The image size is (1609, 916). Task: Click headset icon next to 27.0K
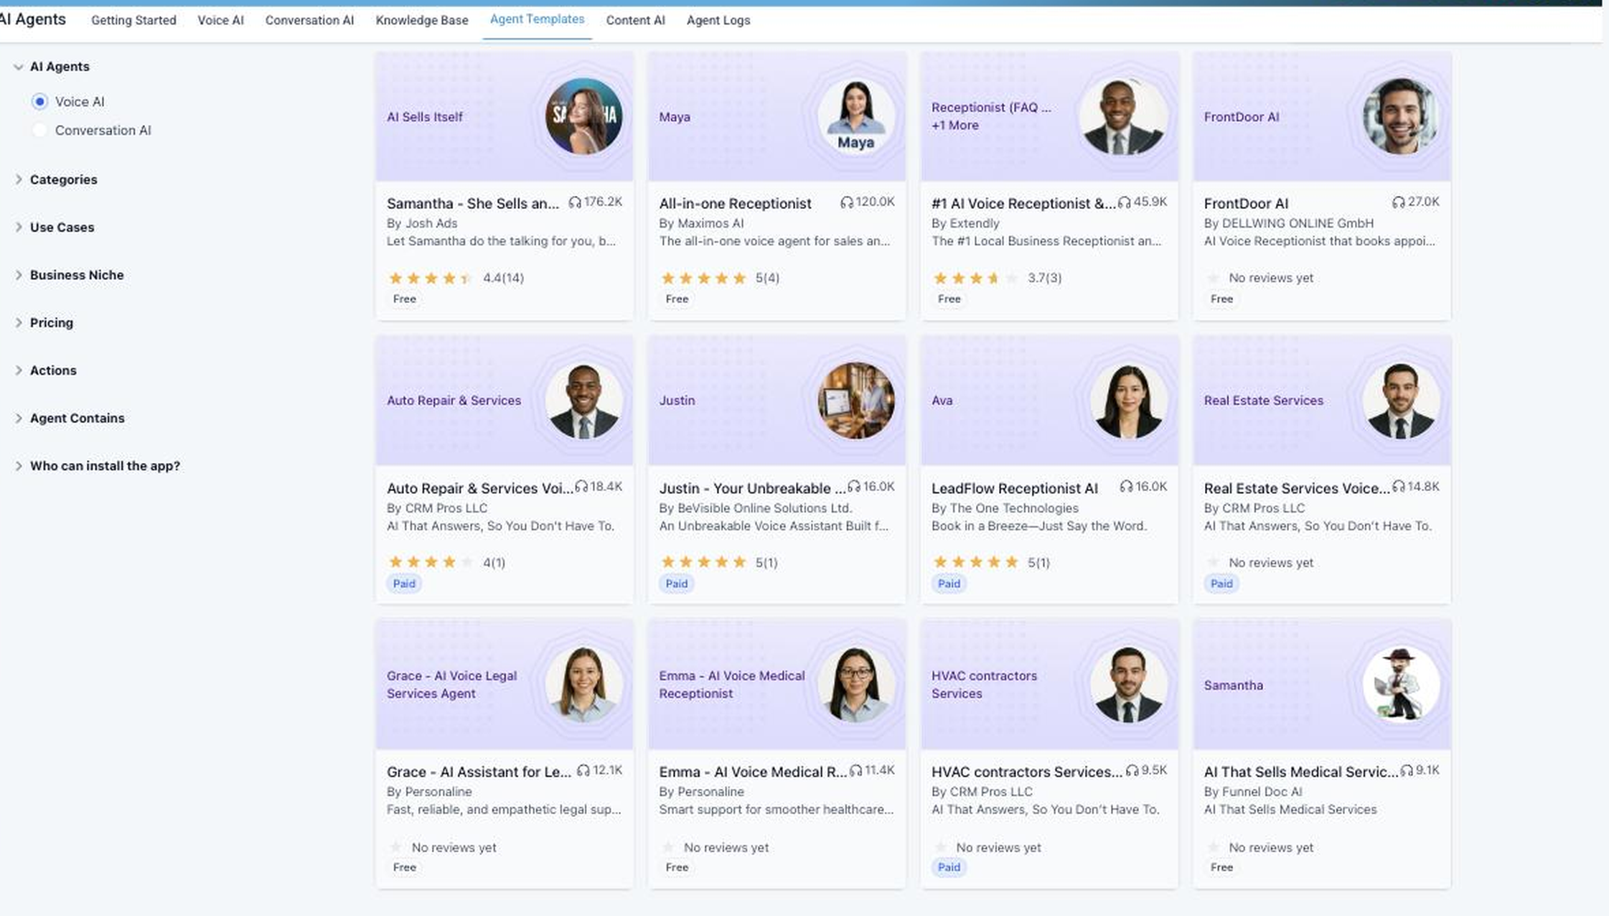click(x=1398, y=202)
